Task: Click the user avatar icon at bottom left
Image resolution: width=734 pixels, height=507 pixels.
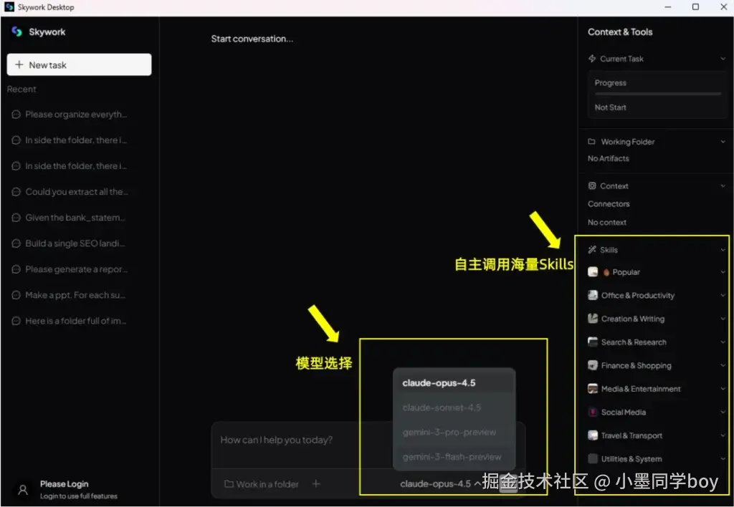Action: pyautogui.click(x=22, y=490)
